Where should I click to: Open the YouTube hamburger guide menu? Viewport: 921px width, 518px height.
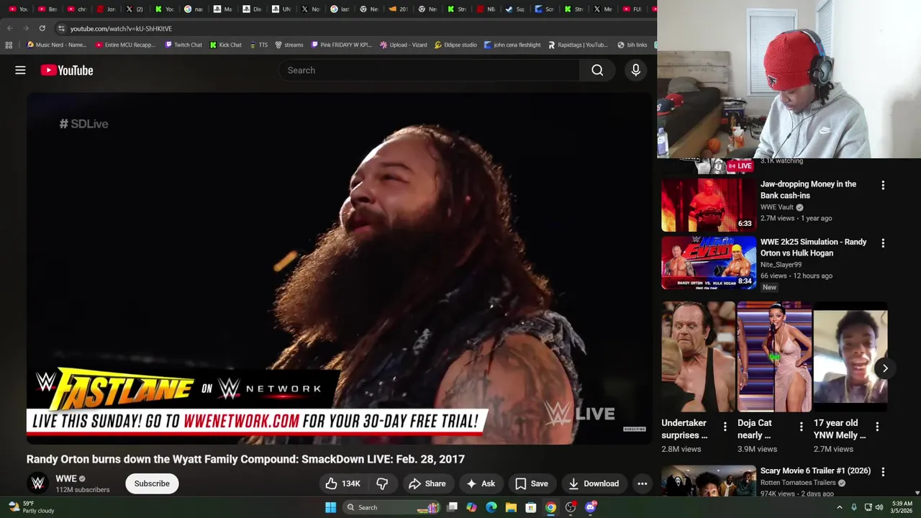click(20, 70)
